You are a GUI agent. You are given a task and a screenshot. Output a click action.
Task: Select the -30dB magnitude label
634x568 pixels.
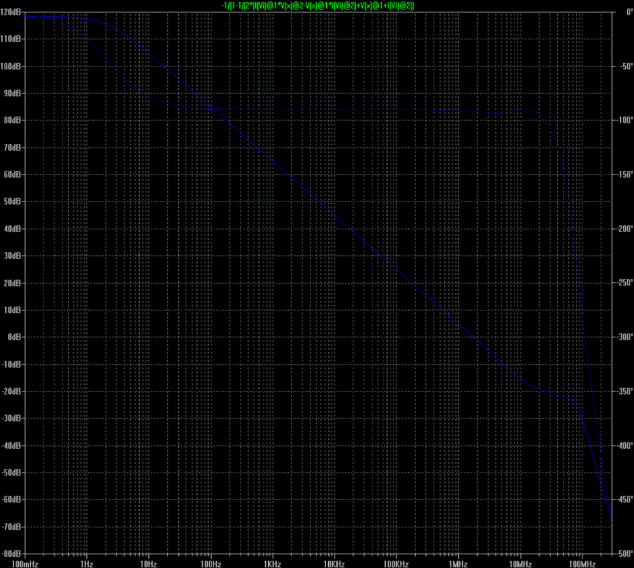(11, 419)
